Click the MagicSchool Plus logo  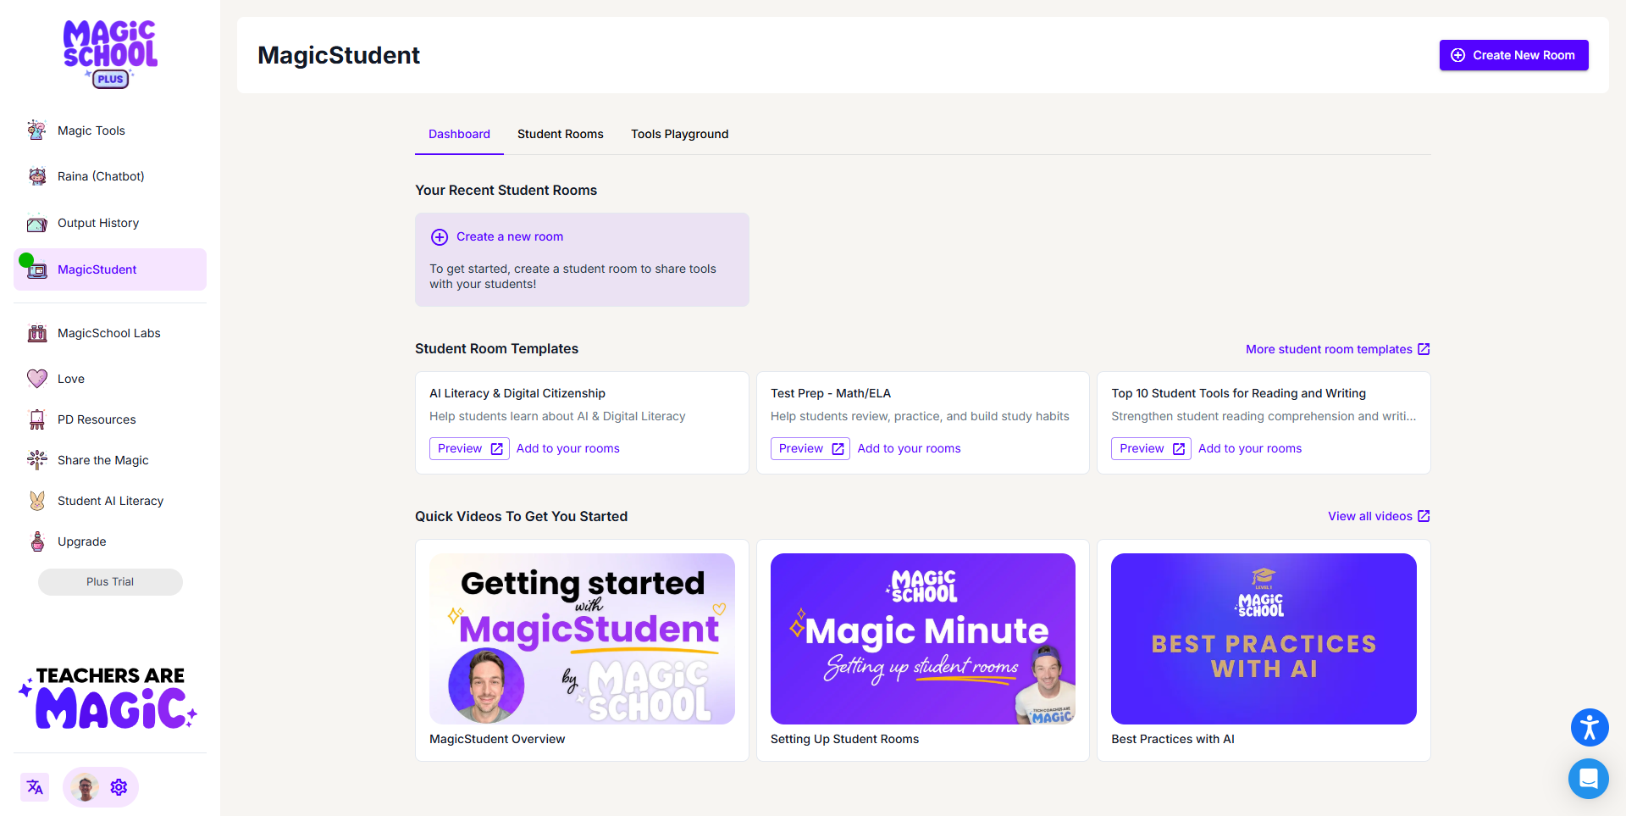click(x=110, y=54)
